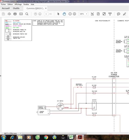Open the paint-style app taskbar icon
The width and height of the screenshot is (129, 140).
point(54,137)
